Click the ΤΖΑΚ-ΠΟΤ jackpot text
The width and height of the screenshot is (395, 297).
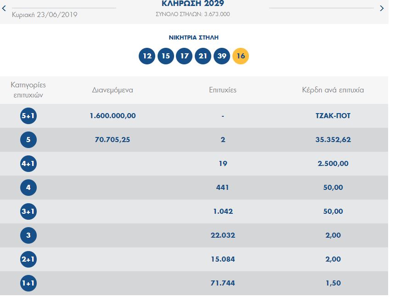[330, 116]
